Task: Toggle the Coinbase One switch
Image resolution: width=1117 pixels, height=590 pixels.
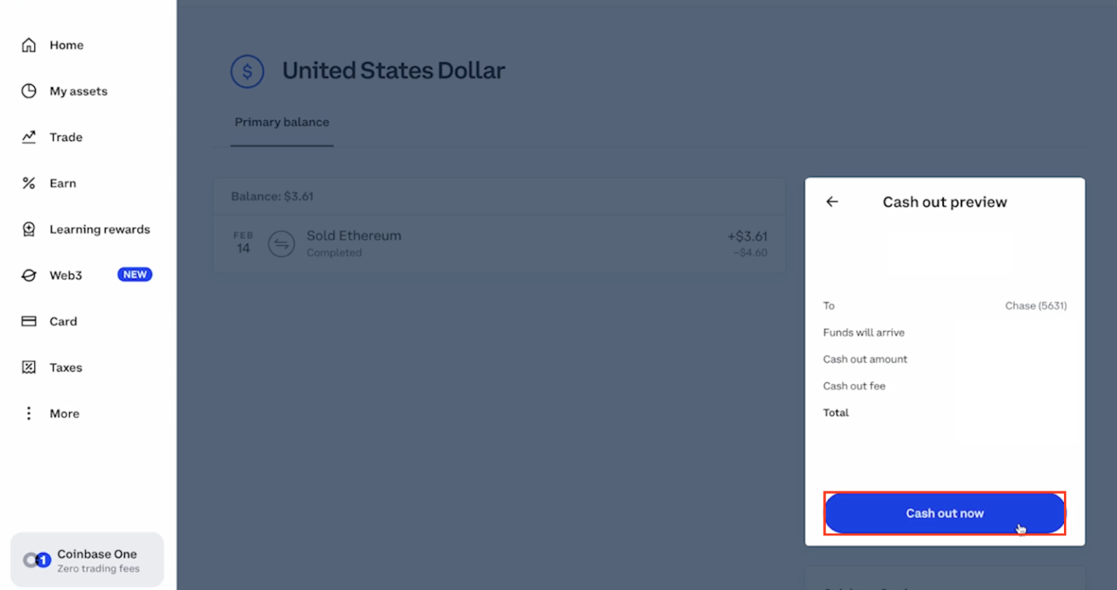Action: tap(36, 559)
